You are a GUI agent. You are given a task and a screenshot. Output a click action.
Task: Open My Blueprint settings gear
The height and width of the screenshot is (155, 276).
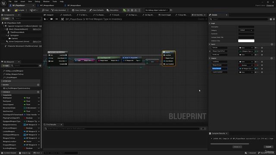coord(40,65)
